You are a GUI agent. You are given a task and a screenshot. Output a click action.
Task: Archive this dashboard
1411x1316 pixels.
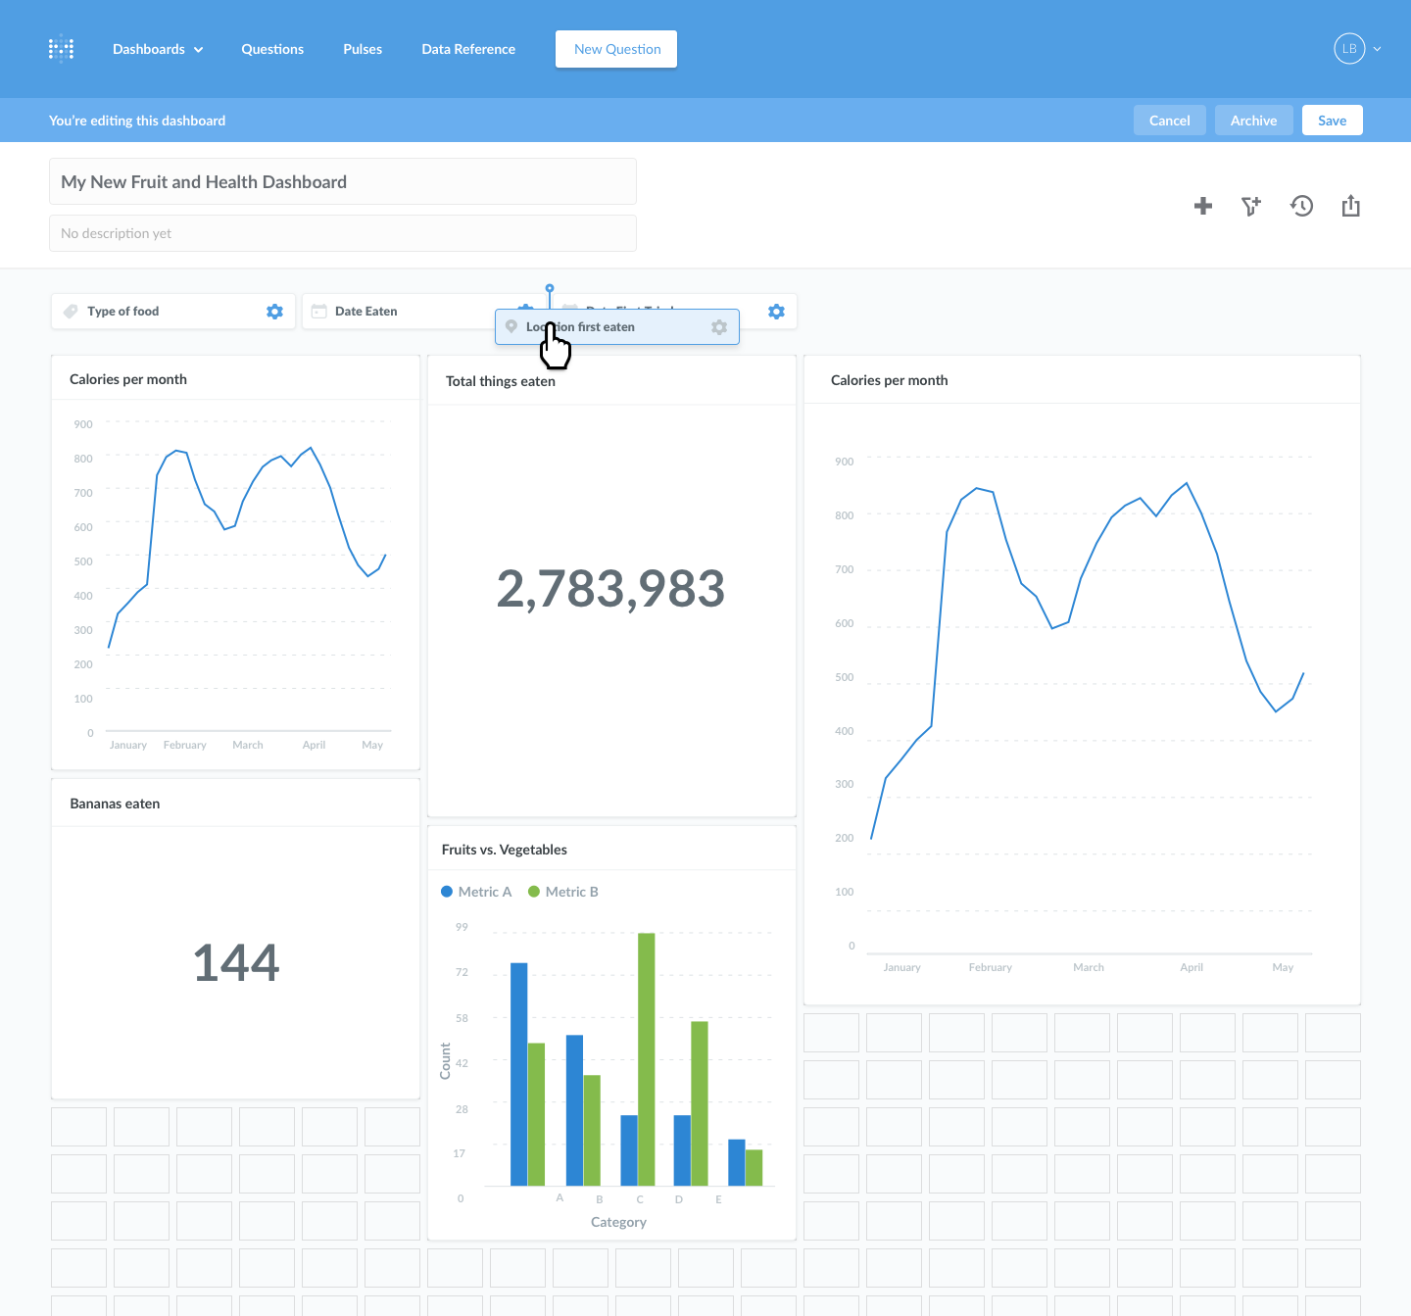click(1253, 120)
